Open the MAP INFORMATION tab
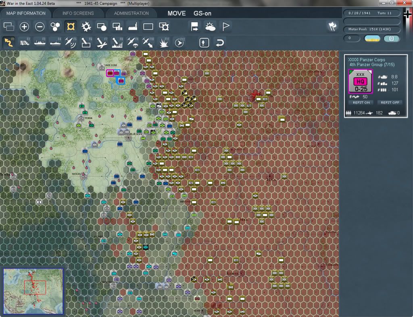413x317 pixels. pos(26,13)
